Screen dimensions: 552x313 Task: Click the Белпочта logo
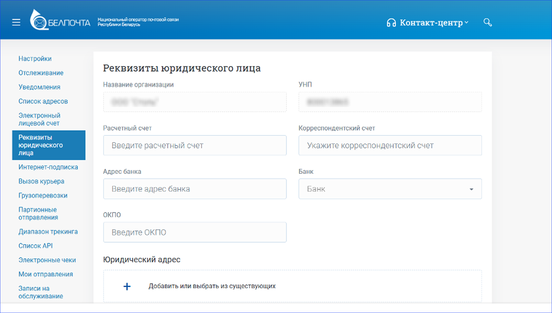click(60, 22)
